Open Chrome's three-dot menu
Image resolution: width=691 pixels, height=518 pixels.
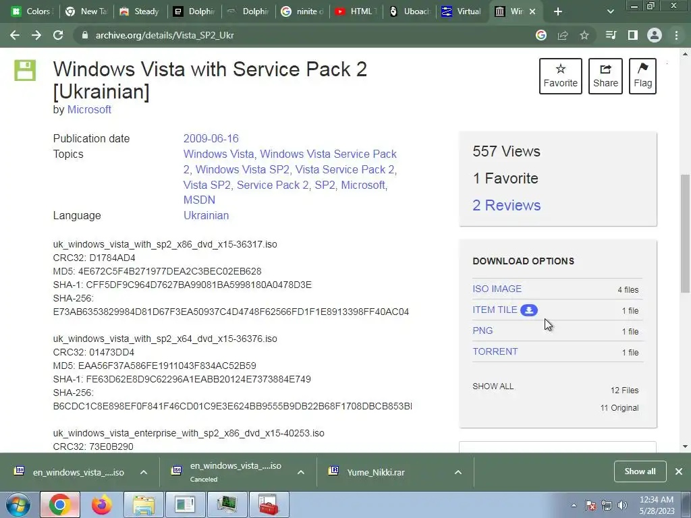(676, 35)
